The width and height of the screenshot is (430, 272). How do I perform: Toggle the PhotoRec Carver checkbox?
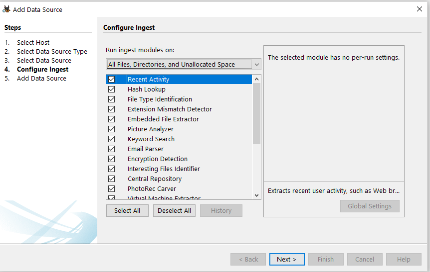[111, 189]
